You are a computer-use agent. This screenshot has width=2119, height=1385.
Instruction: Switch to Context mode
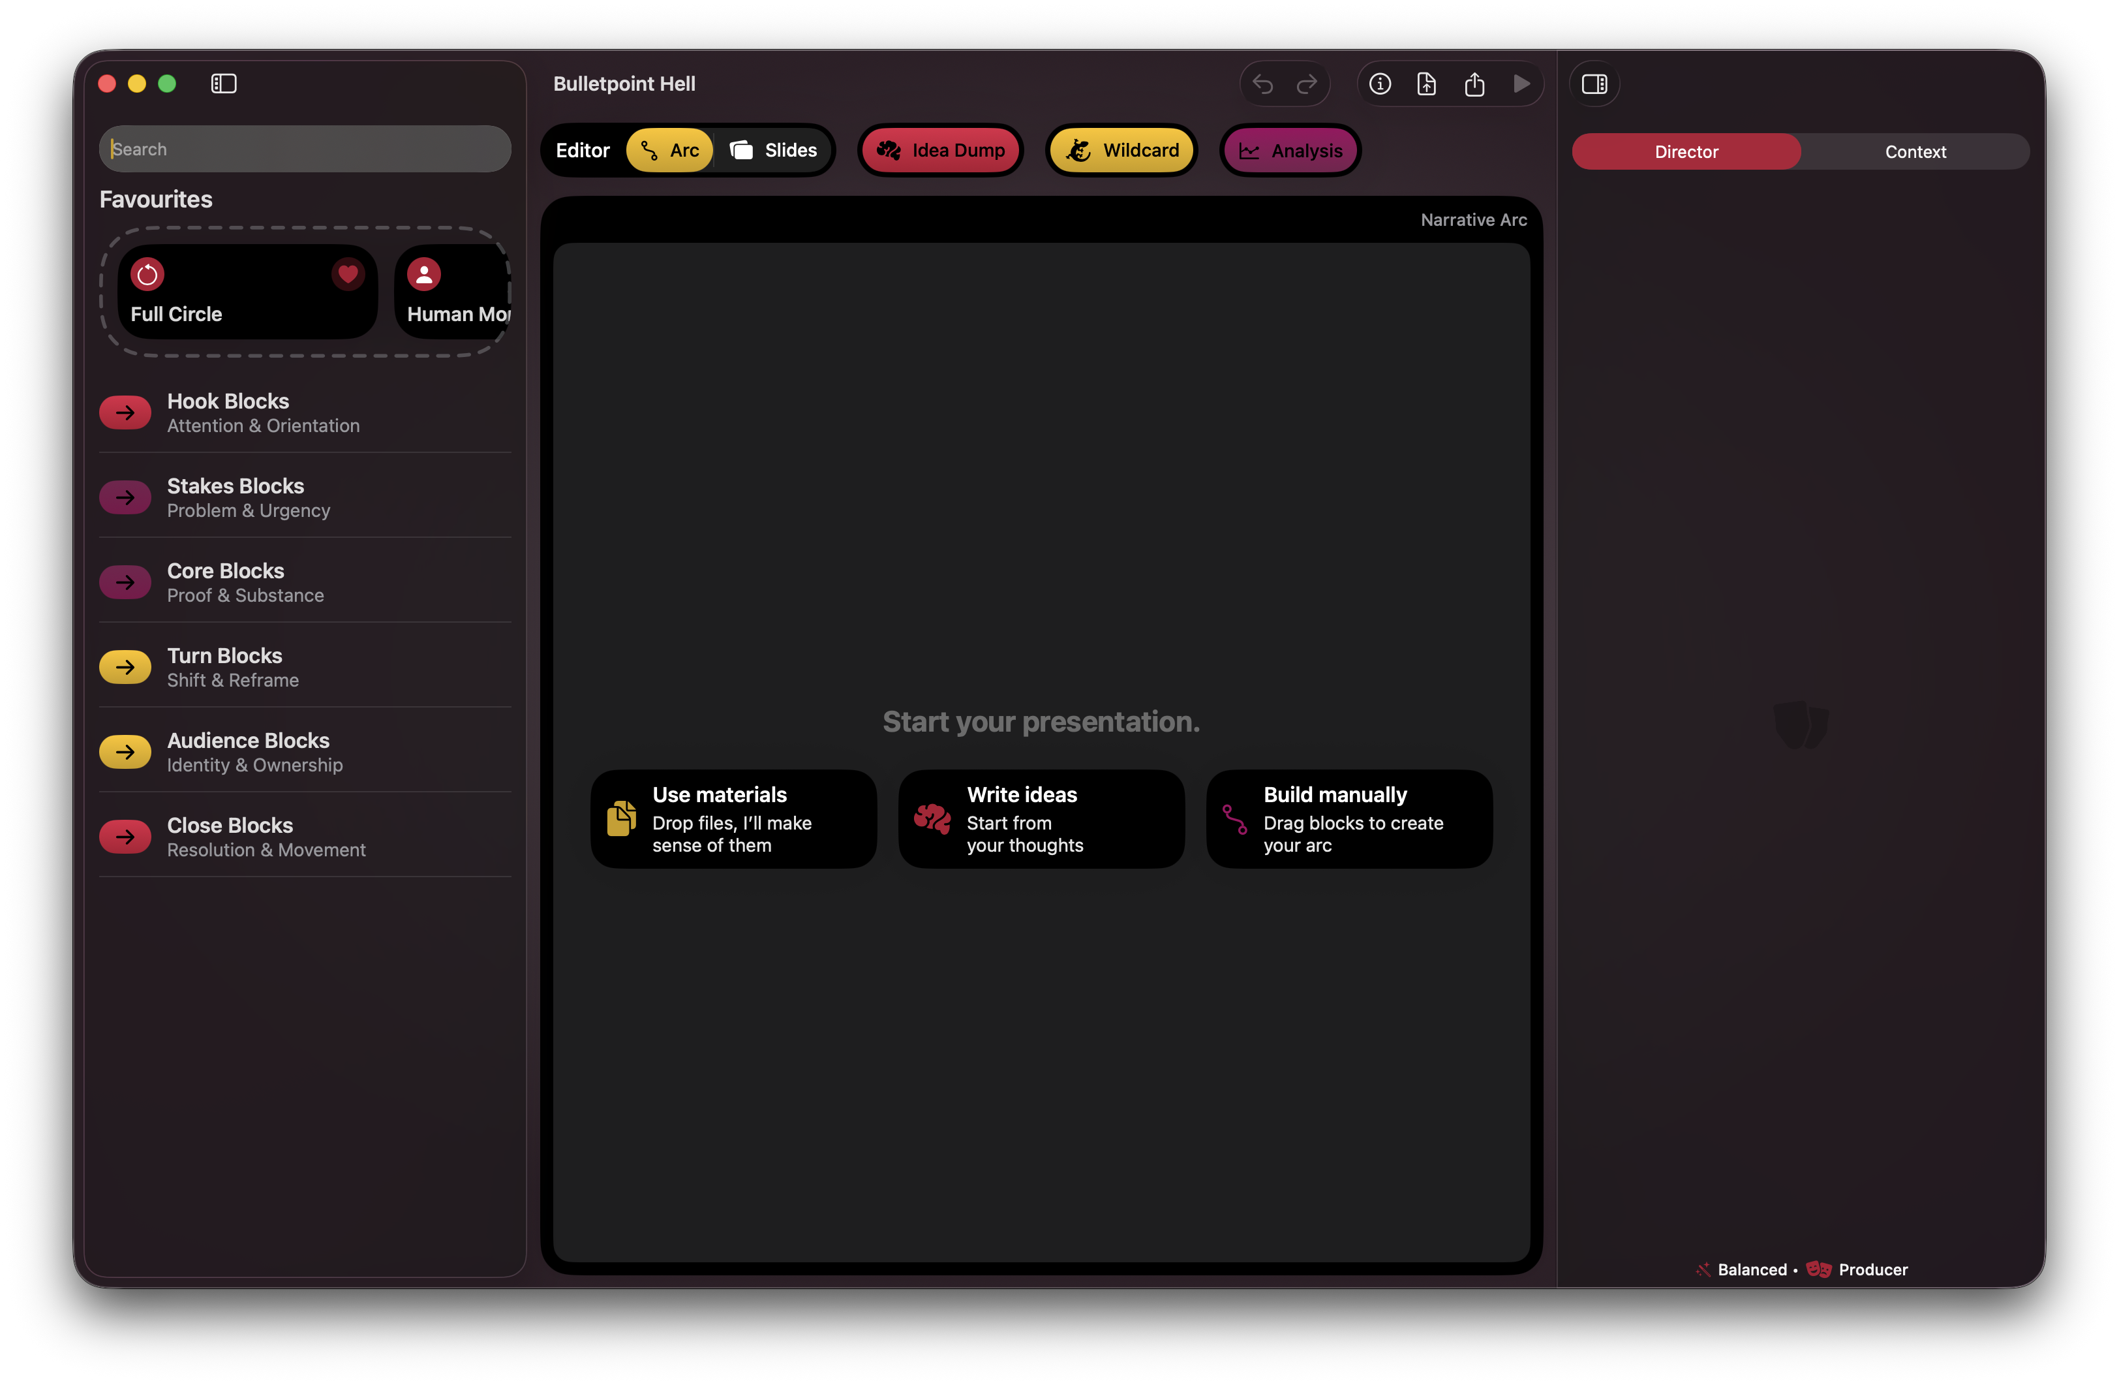[1915, 151]
